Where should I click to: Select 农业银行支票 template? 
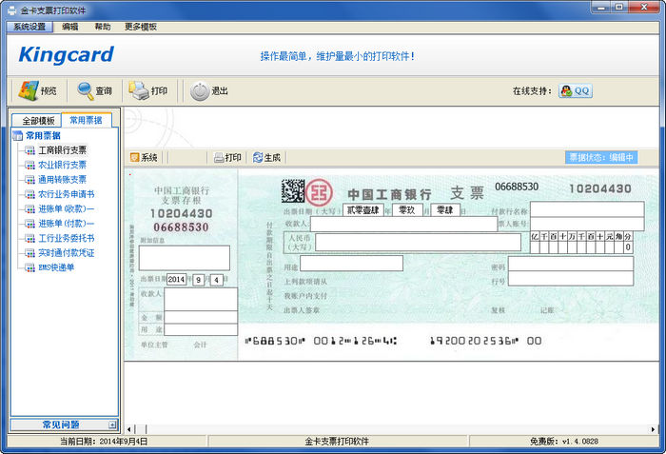tap(63, 165)
